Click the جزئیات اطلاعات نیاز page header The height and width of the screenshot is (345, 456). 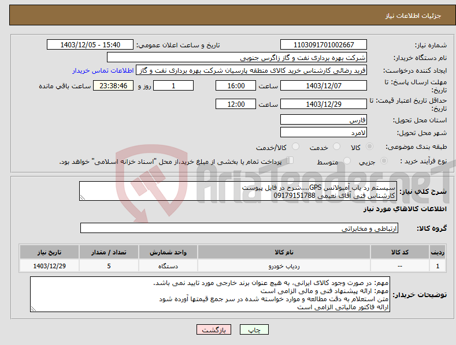(413, 16)
